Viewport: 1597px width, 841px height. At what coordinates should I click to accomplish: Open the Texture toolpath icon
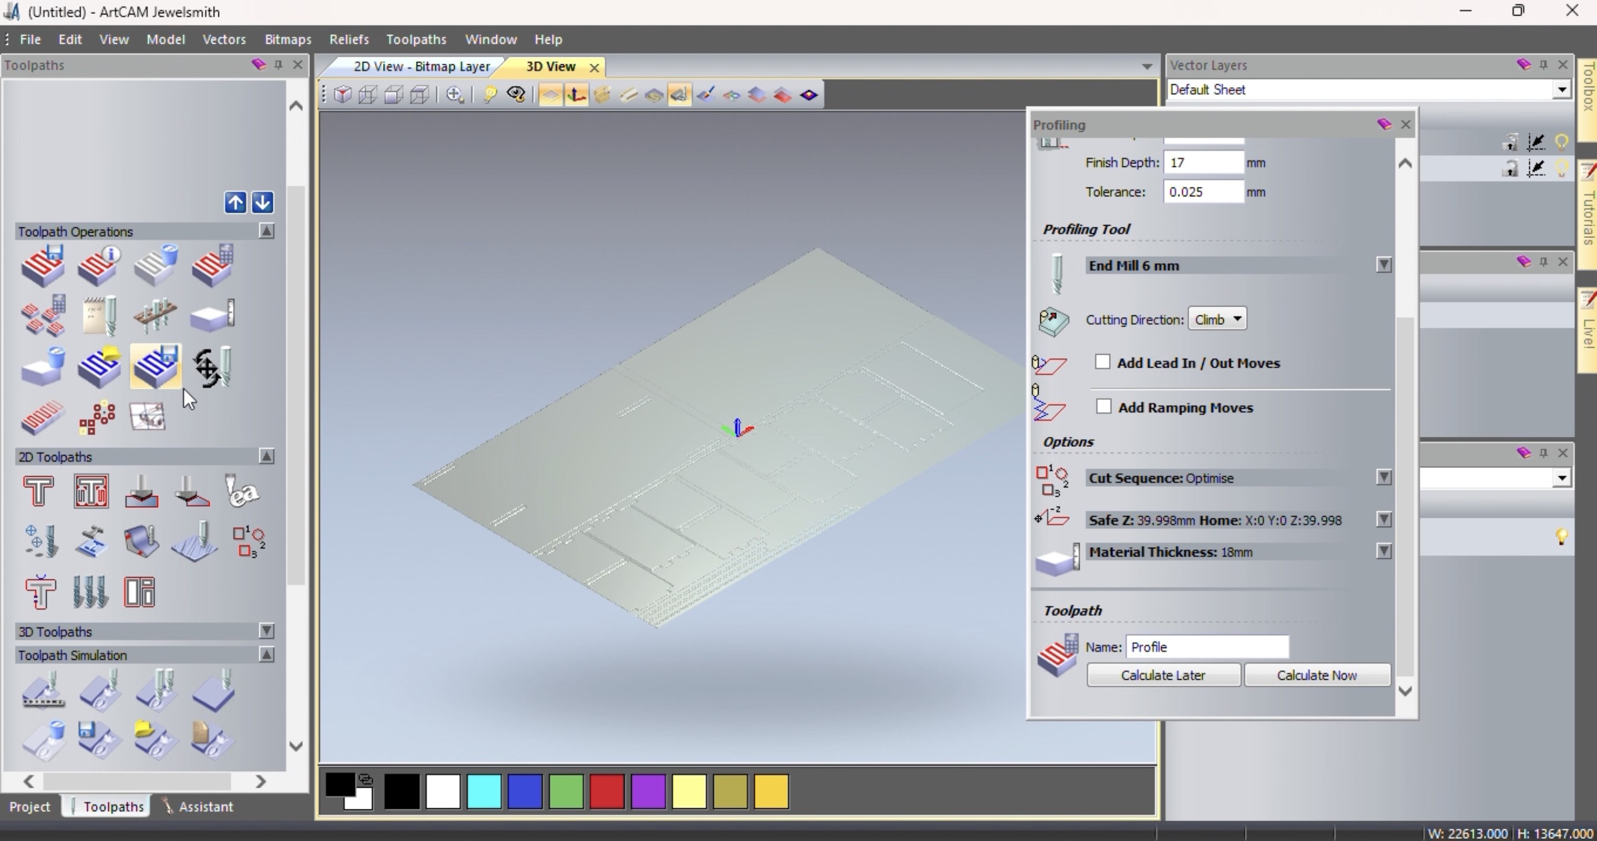pos(195,542)
